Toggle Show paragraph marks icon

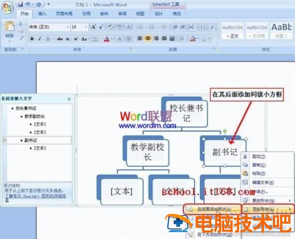point(212,27)
